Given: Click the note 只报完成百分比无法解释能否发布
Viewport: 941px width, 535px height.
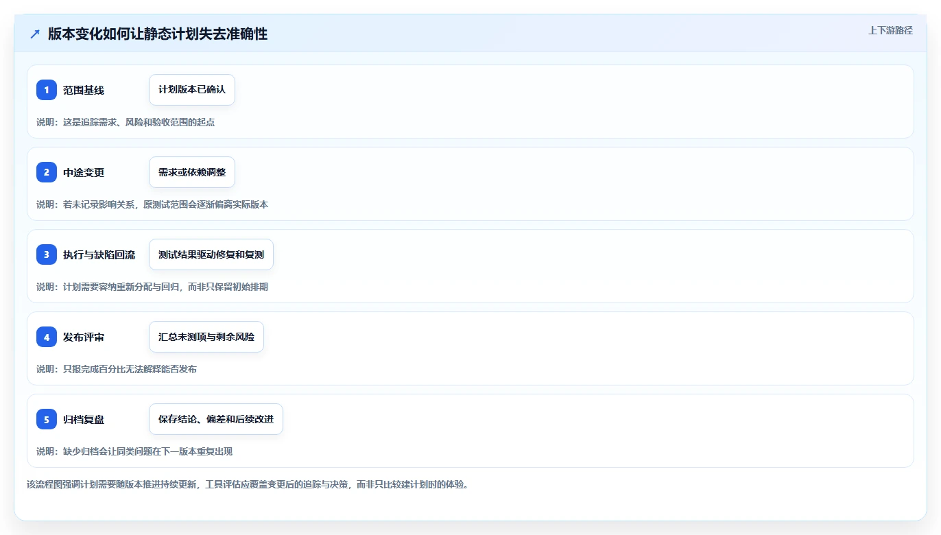Looking at the screenshot, I should pyautogui.click(x=117, y=369).
